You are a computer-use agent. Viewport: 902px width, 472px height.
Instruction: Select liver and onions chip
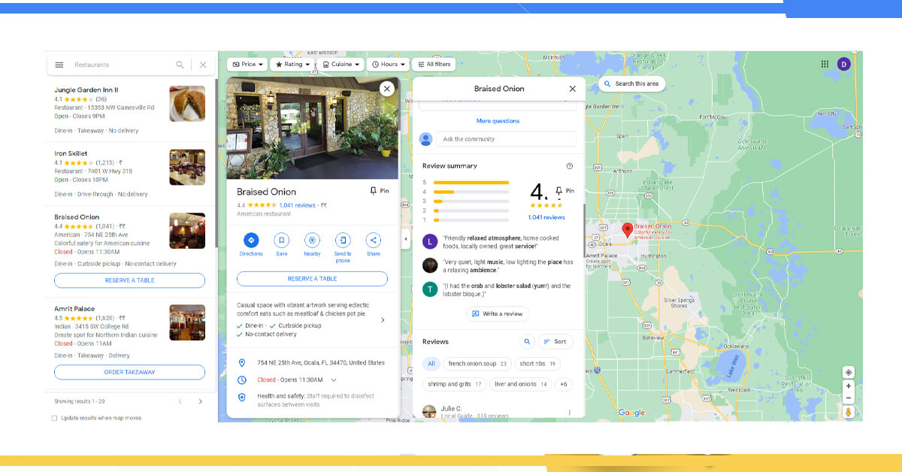(521, 384)
